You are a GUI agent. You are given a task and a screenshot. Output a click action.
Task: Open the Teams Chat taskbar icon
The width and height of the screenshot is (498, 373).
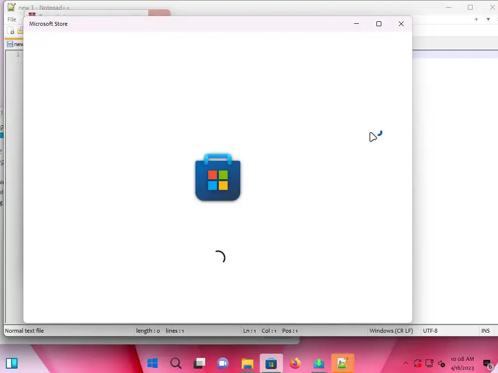click(223, 363)
